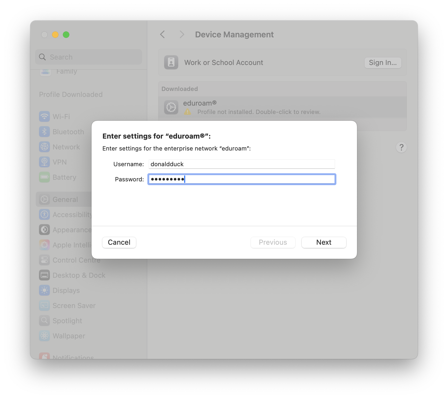The image size is (448, 399).
Task: Go back with the left chevron
Action: [x=163, y=35]
